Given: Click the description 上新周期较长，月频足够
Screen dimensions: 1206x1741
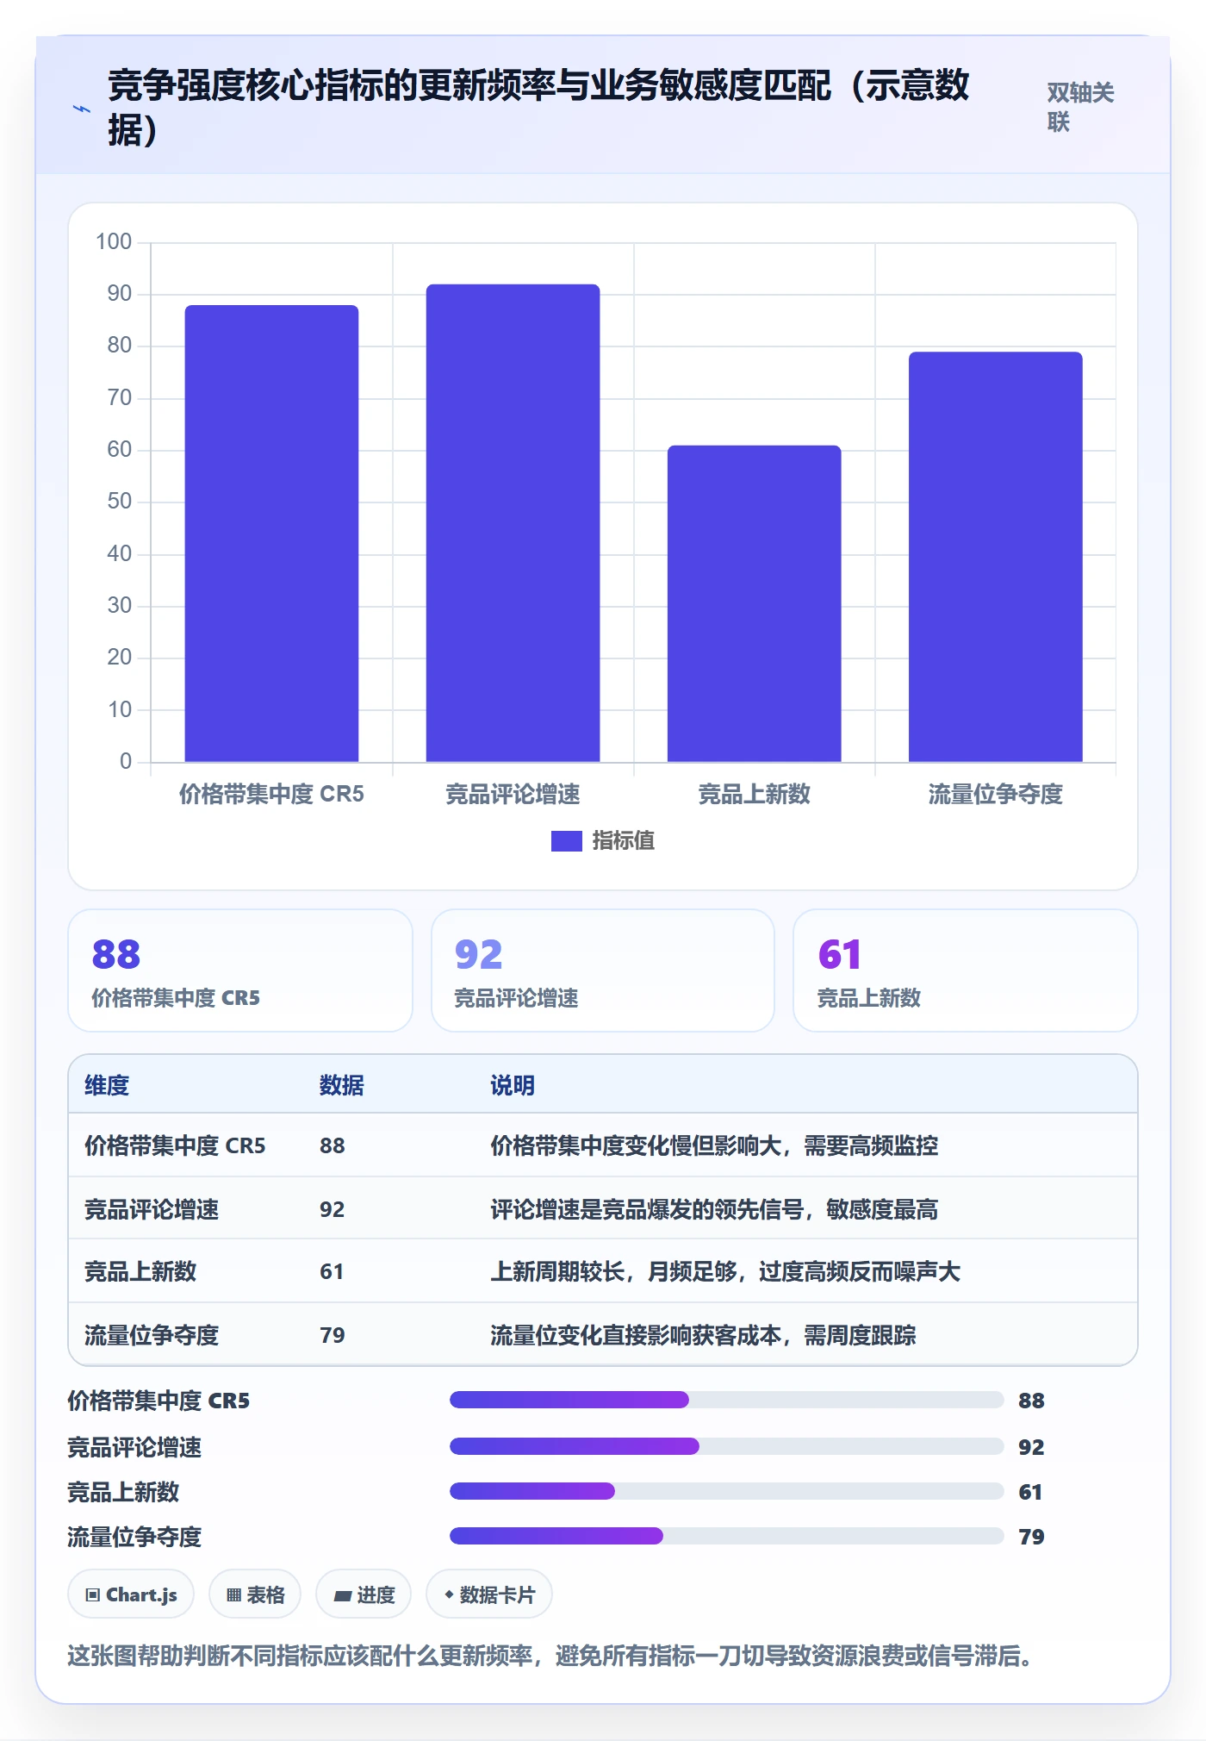Looking at the screenshot, I should coord(613,1271).
